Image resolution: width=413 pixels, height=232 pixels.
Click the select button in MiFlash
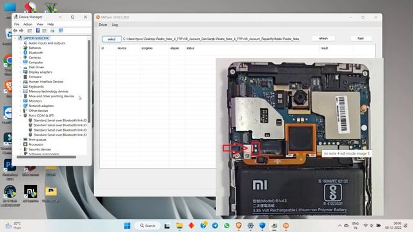[112, 39]
